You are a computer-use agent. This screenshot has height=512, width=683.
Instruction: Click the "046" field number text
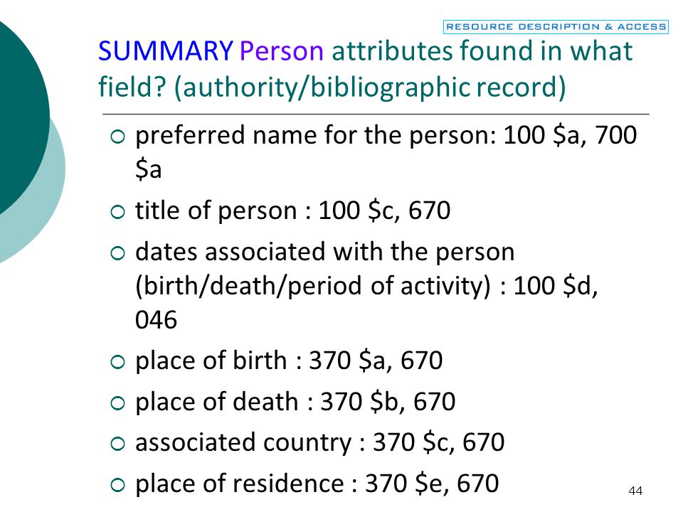coord(156,319)
